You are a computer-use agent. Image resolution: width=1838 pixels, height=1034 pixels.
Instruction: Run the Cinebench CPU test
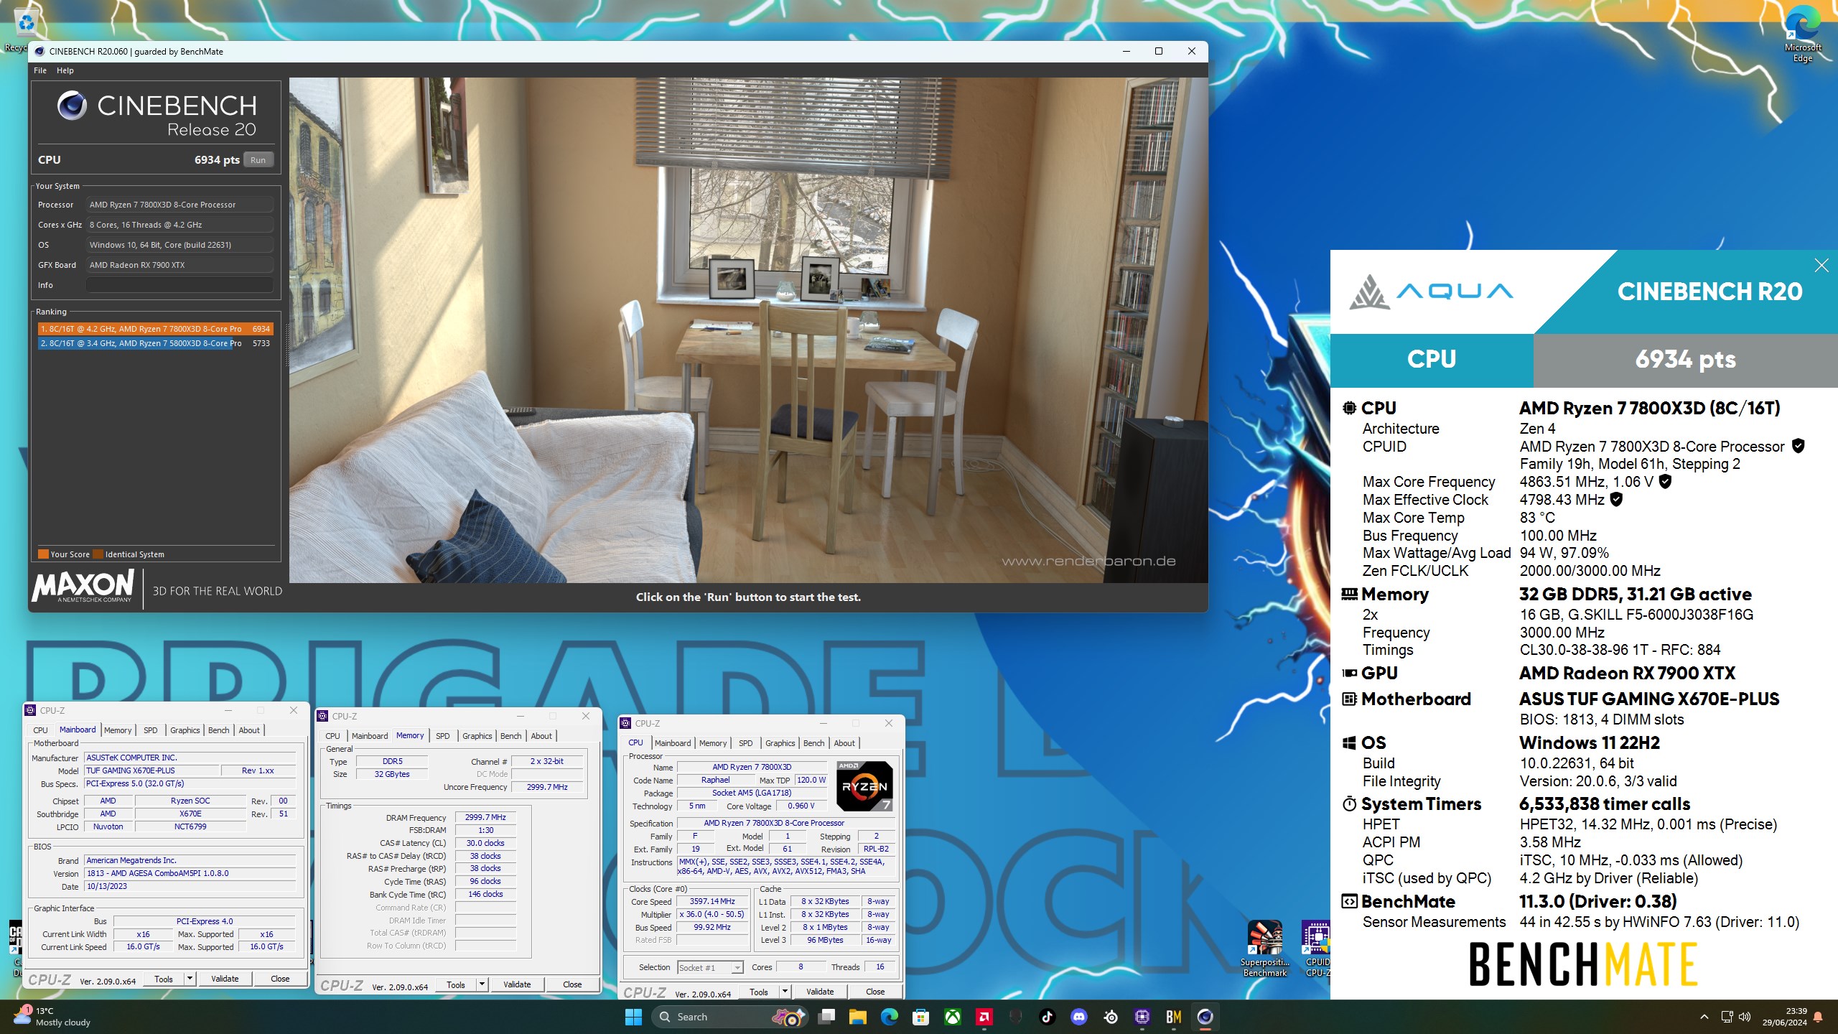coord(258,160)
